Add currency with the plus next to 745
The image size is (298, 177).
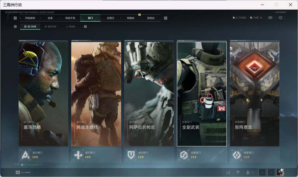(261, 18)
